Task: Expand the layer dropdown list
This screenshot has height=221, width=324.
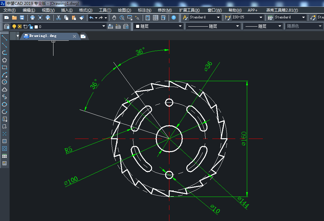Action: 103,26
